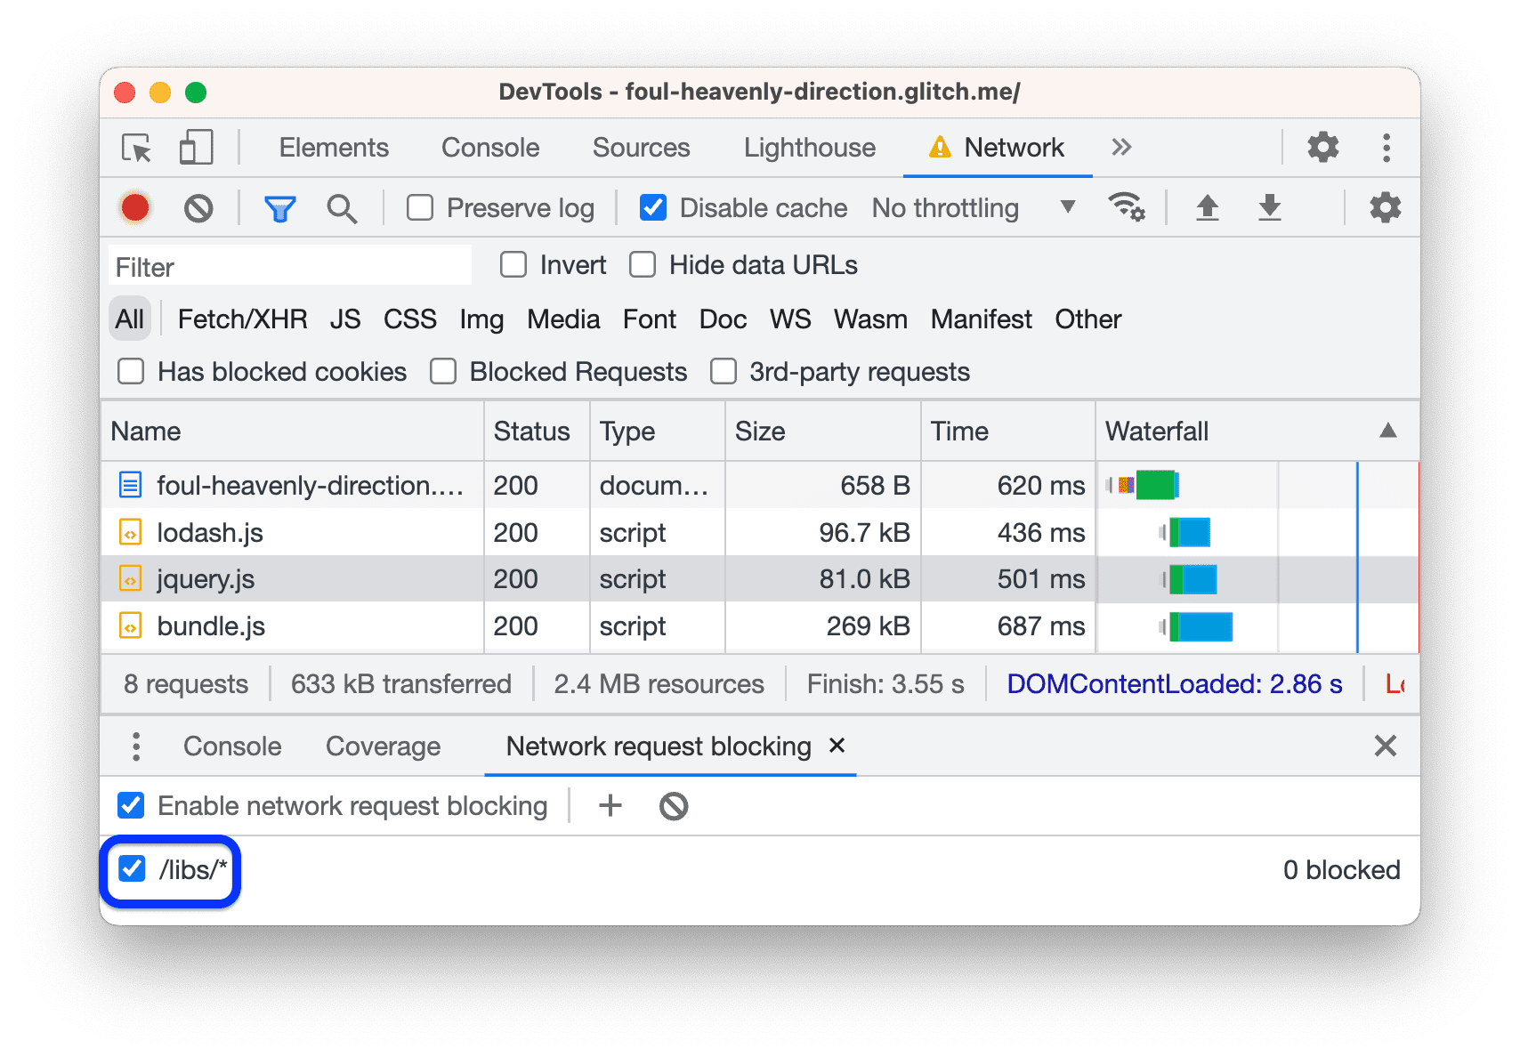1520x1057 pixels.
Task: Open network conditions Wi-Fi icon
Action: pos(1126,208)
